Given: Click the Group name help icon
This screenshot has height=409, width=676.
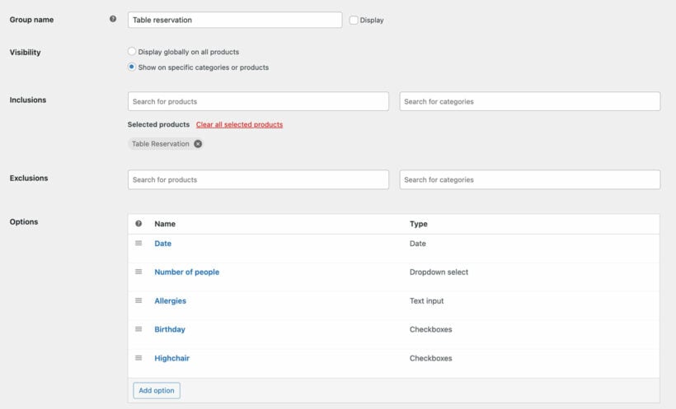Looking at the screenshot, I should [x=113, y=19].
